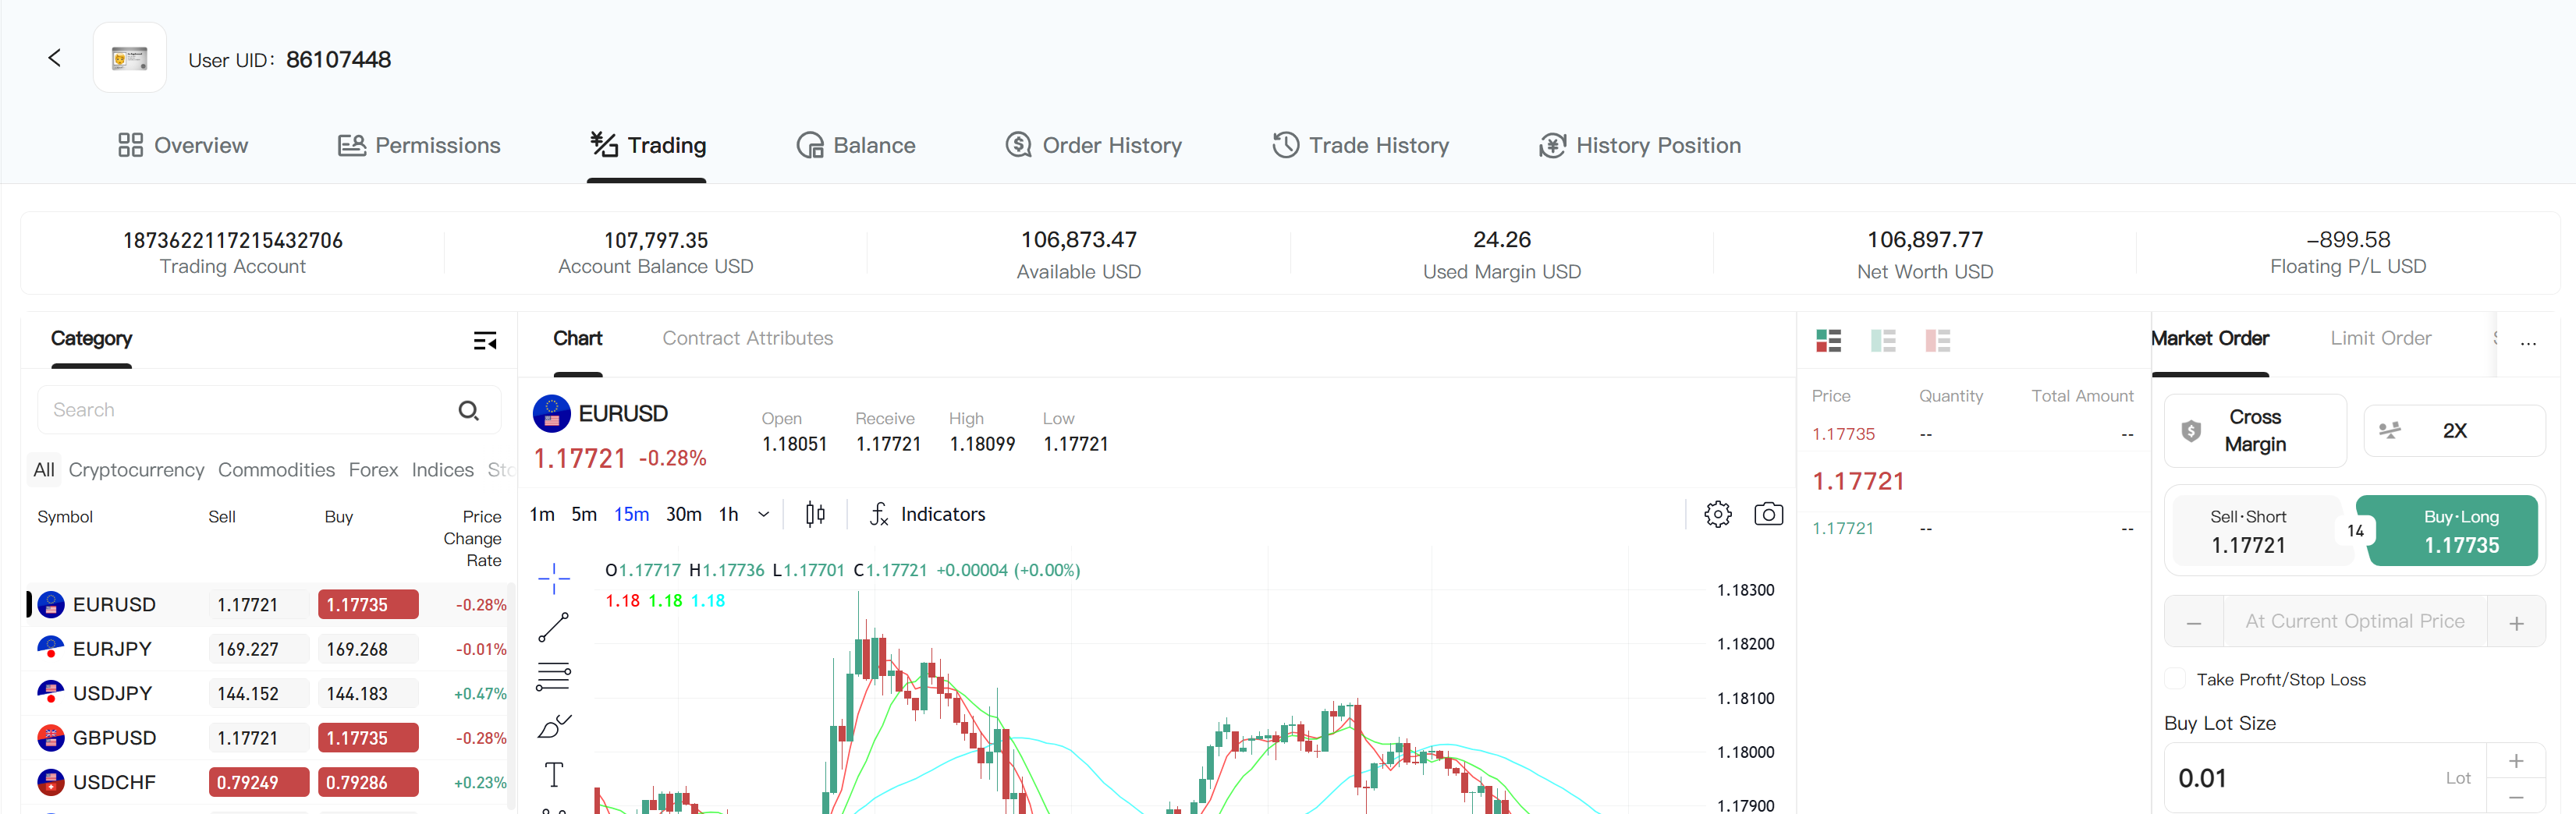Go back using the left arrow
Image resolution: width=2576 pixels, height=814 pixels.
click(54, 58)
